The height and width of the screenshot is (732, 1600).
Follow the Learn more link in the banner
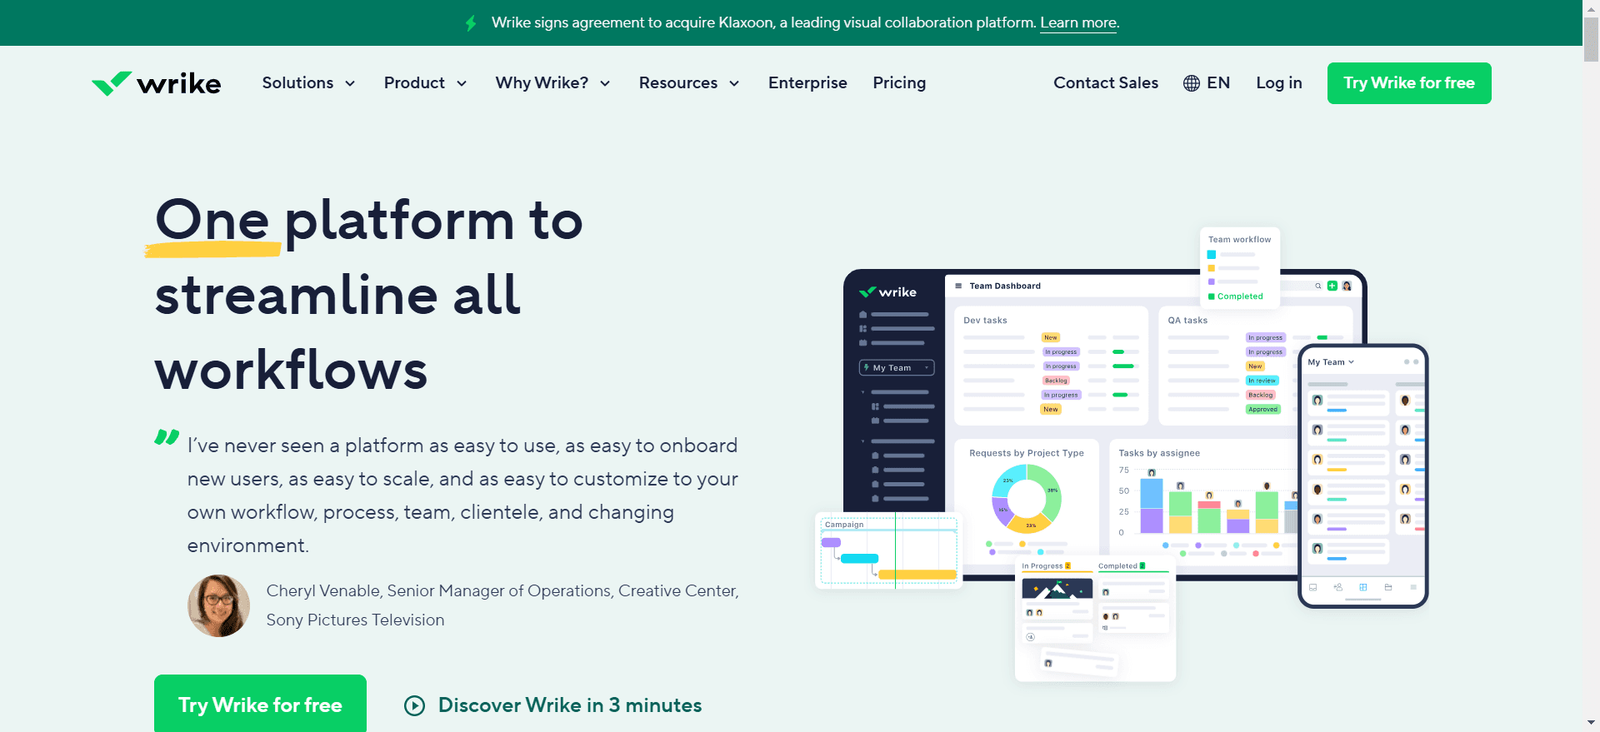tap(1078, 23)
